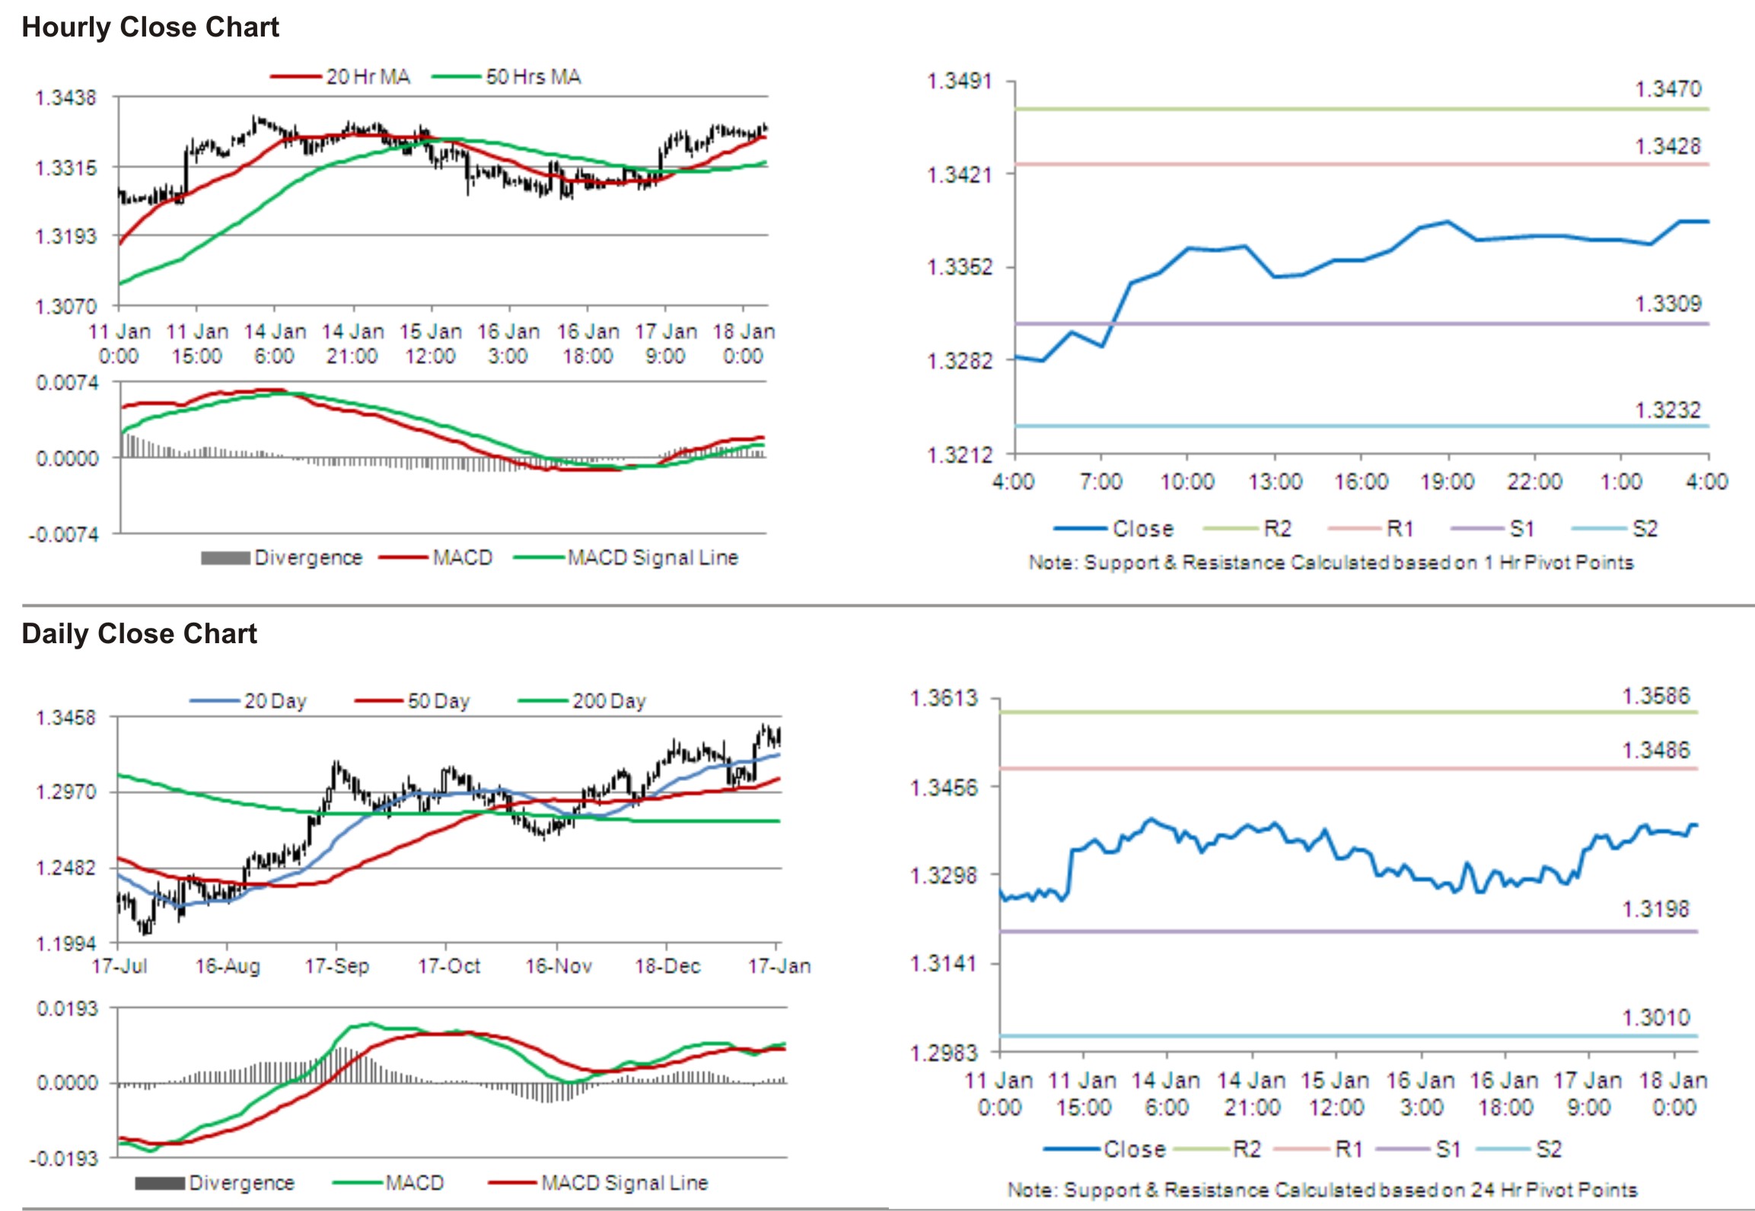Viewport: 1755px width, 1211px height.
Task: Click the 17-Jul date label
Action: [120, 967]
